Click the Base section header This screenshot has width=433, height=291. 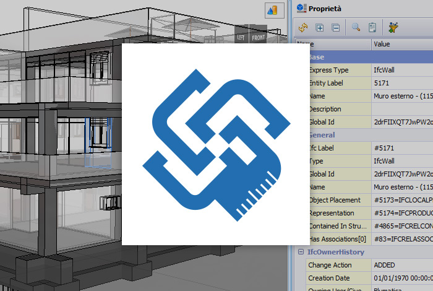(322, 57)
